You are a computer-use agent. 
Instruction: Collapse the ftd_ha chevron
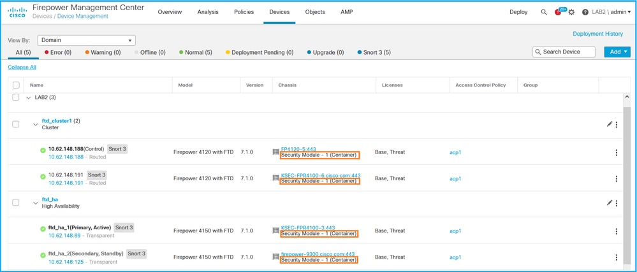(36, 203)
